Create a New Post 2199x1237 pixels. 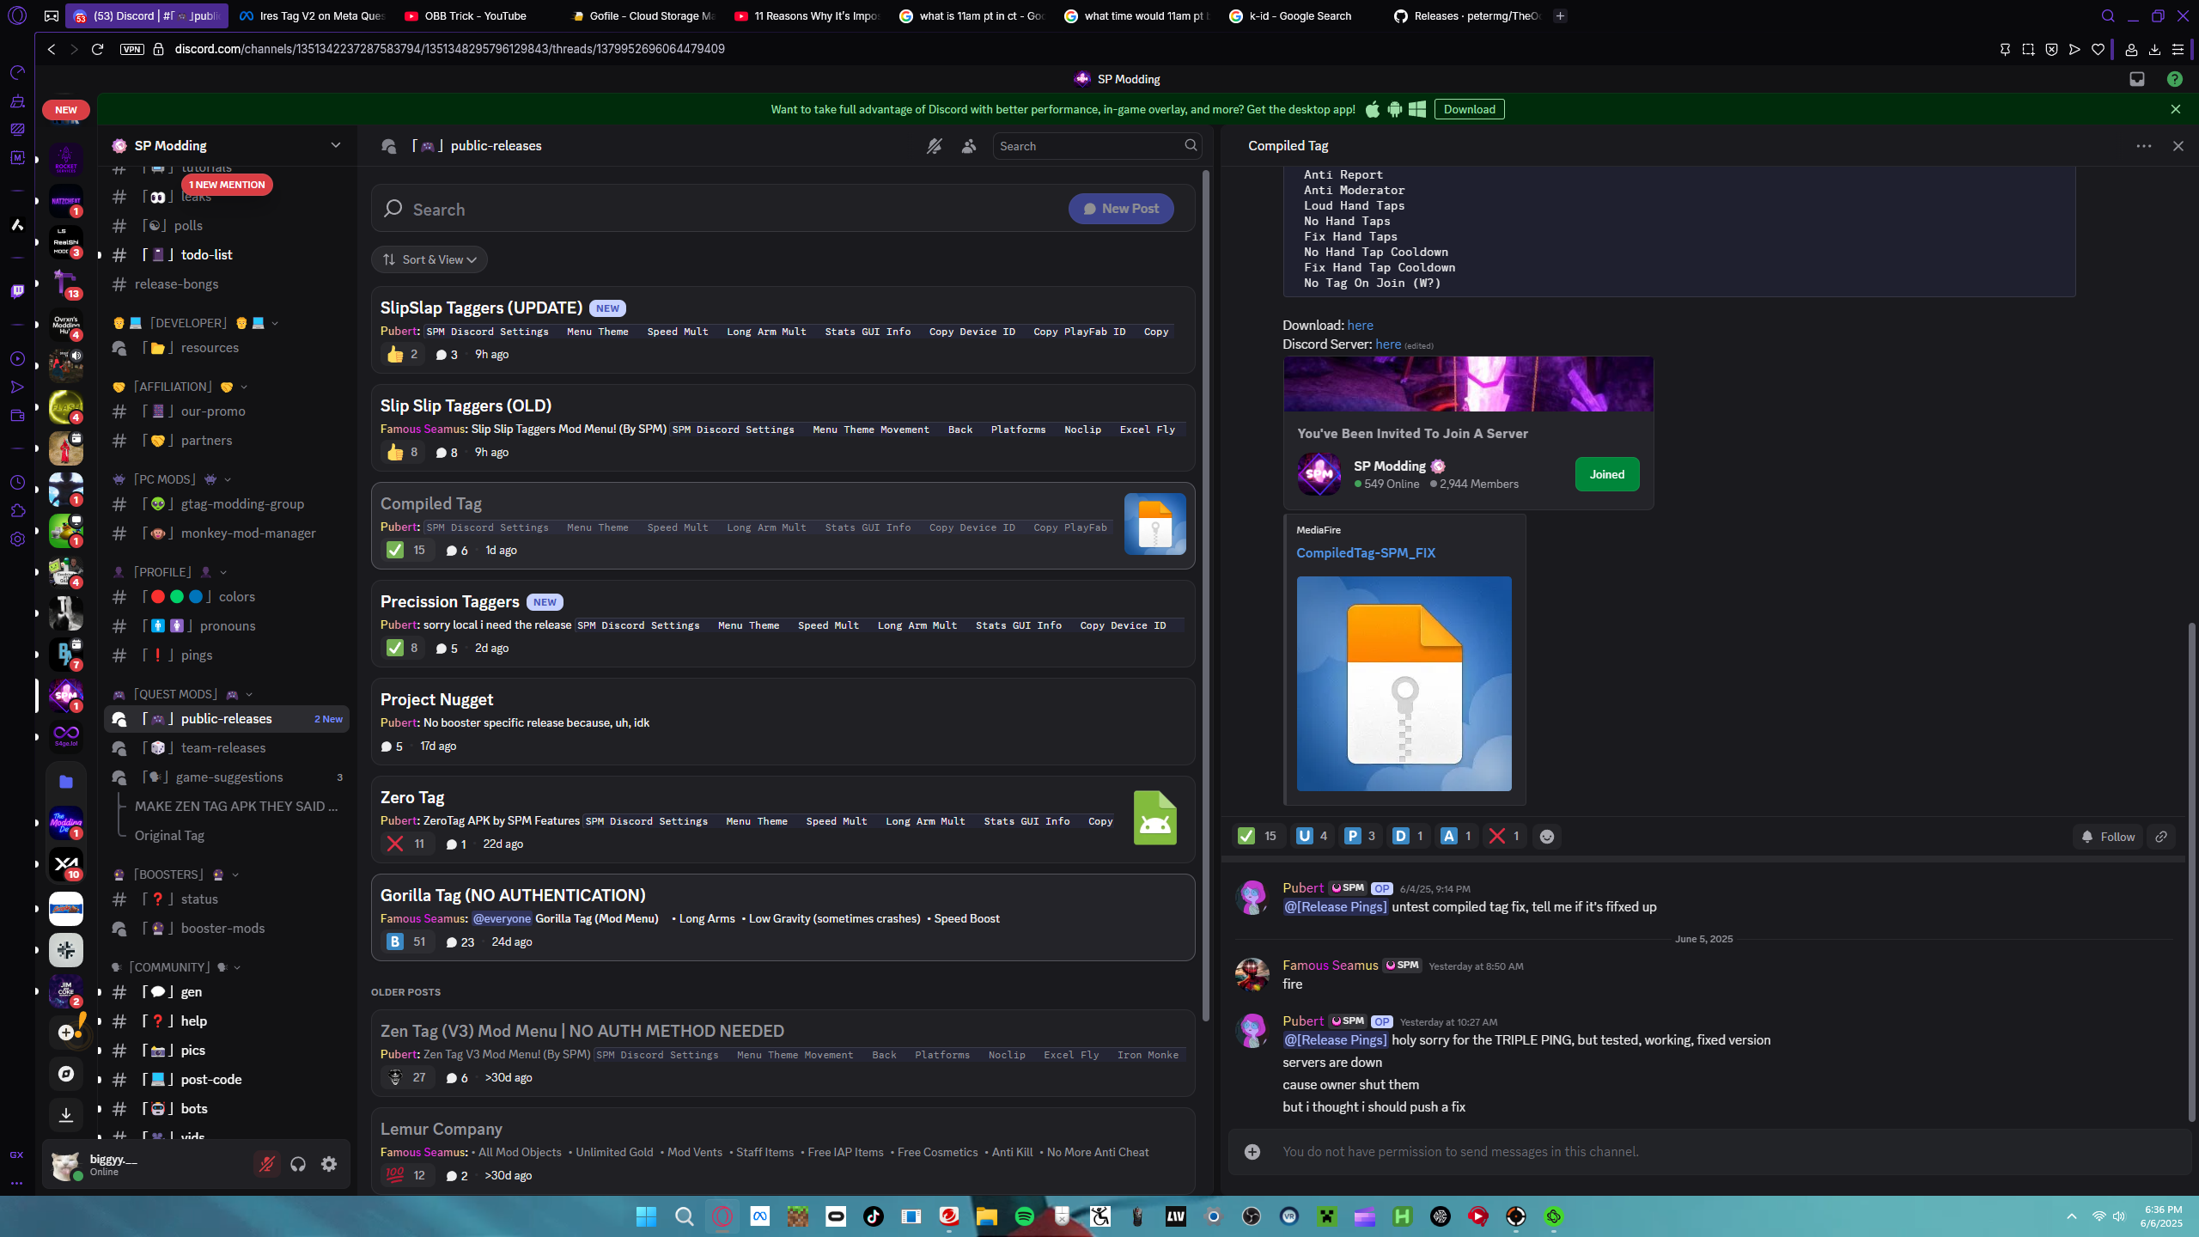pos(1121,209)
